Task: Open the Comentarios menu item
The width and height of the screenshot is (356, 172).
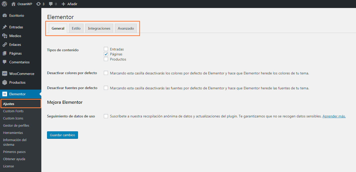Action: click(x=21, y=62)
